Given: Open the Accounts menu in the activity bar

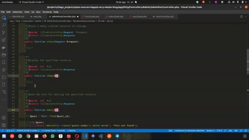Looking at the screenshot, I should coord(4,118).
